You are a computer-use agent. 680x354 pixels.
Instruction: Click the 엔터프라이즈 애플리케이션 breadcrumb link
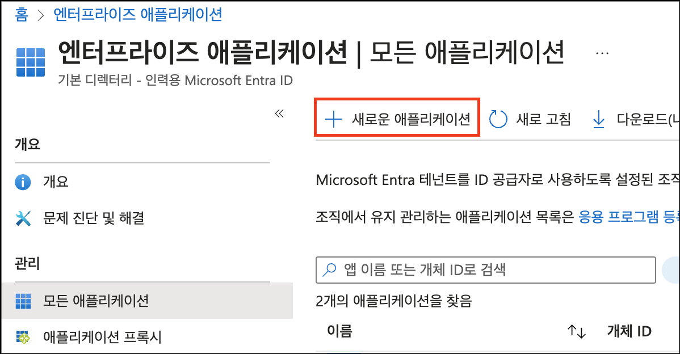(137, 15)
